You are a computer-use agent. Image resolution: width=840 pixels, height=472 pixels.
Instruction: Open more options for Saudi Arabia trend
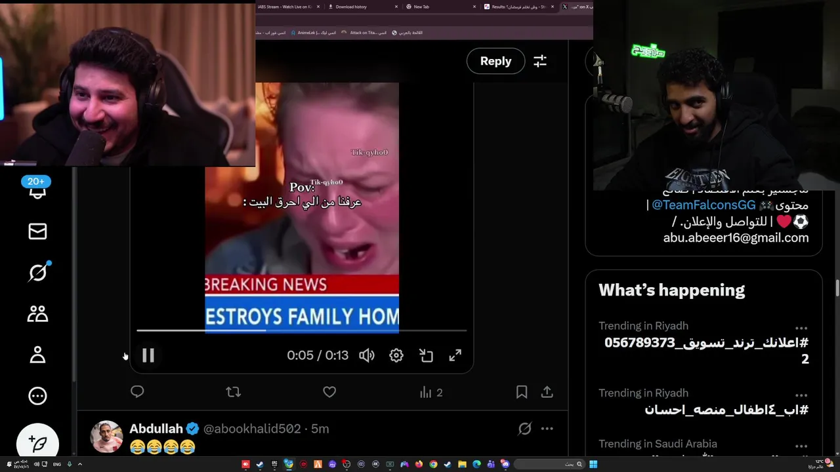[801, 446]
